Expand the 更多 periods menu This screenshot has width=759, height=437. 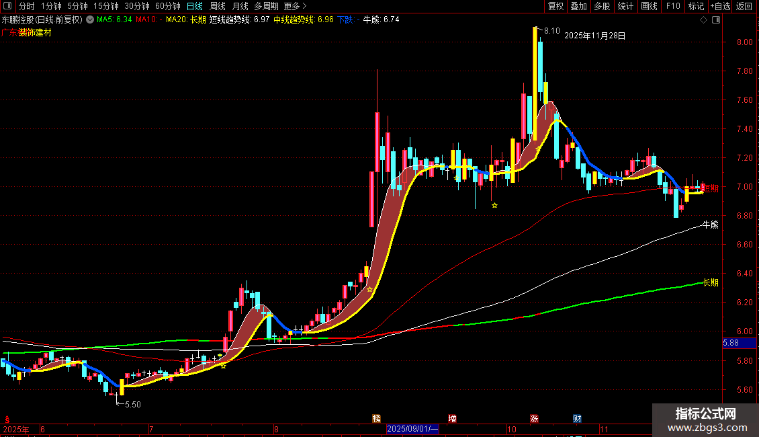point(296,6)
